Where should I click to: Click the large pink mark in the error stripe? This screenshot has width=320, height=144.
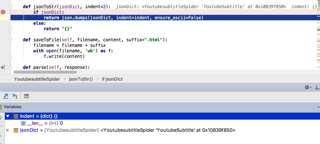coord(319,41)
